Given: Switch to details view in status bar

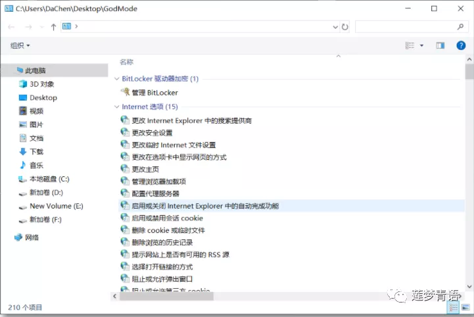Looking at the screenshot, I should [x=453, y=308].
